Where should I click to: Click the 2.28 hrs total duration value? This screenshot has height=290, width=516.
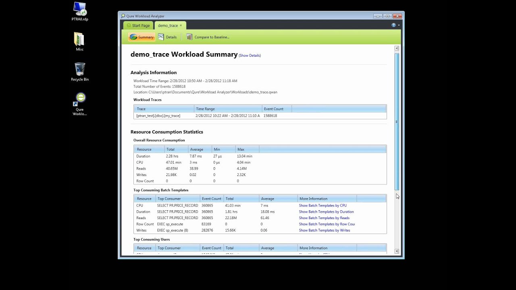pos(173,156)
